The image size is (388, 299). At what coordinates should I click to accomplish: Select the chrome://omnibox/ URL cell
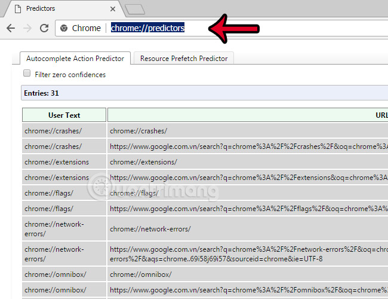(x=248, y=274)
